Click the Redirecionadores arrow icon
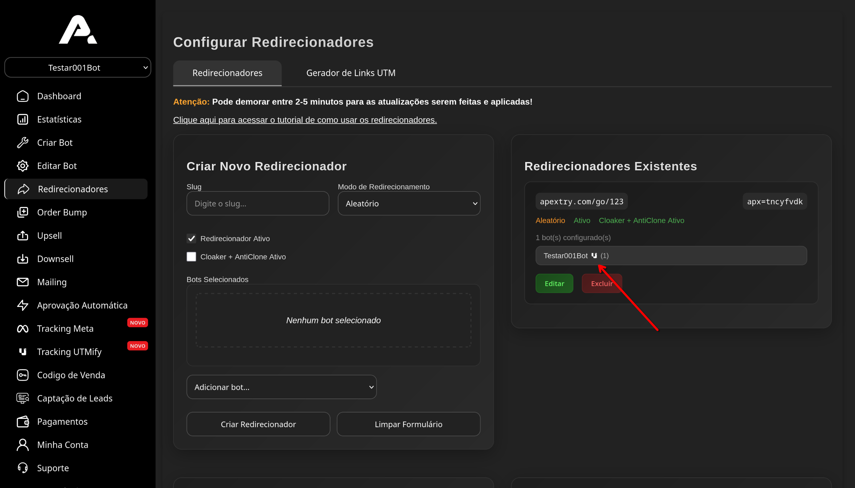Viewport: 855px width, 488px height. (23, 189)
